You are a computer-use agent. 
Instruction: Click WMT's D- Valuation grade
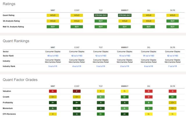pyautogui.click(x=53, y=91)
